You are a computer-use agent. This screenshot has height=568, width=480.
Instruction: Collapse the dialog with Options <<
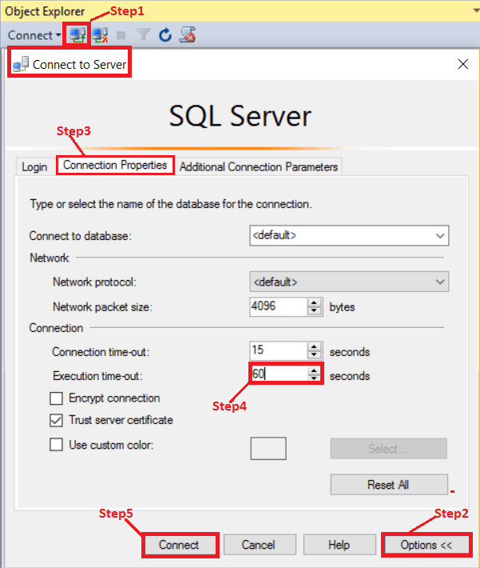[x=426, y=545]
